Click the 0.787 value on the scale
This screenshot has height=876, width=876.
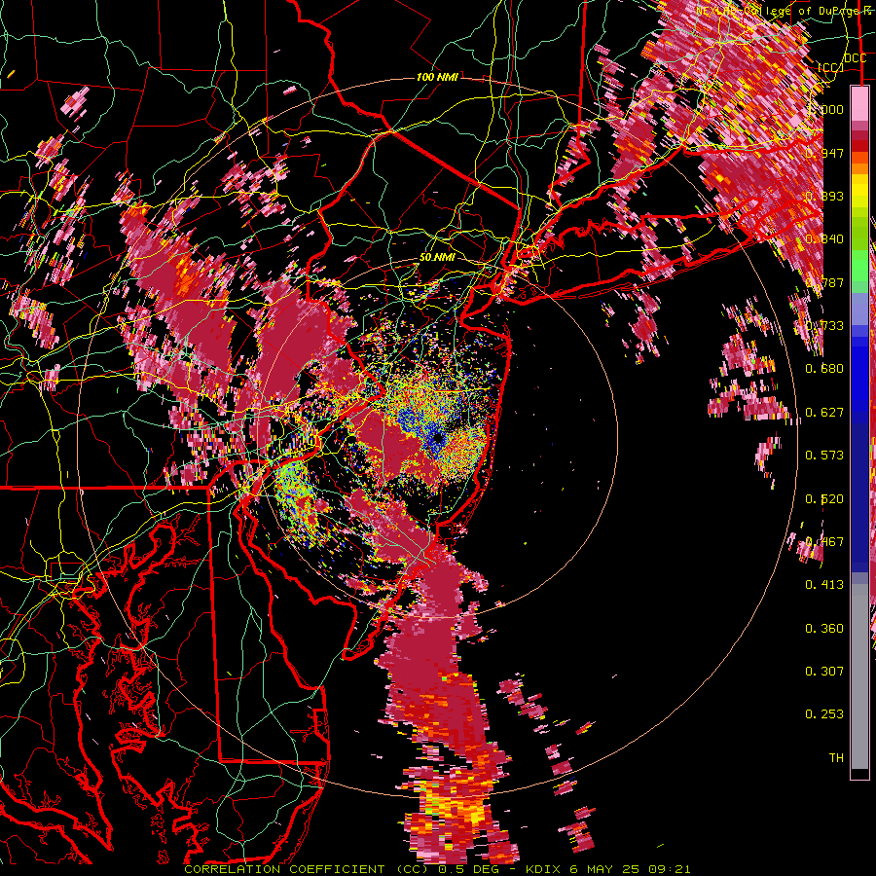pyautogui.click(x=824, y=282)
